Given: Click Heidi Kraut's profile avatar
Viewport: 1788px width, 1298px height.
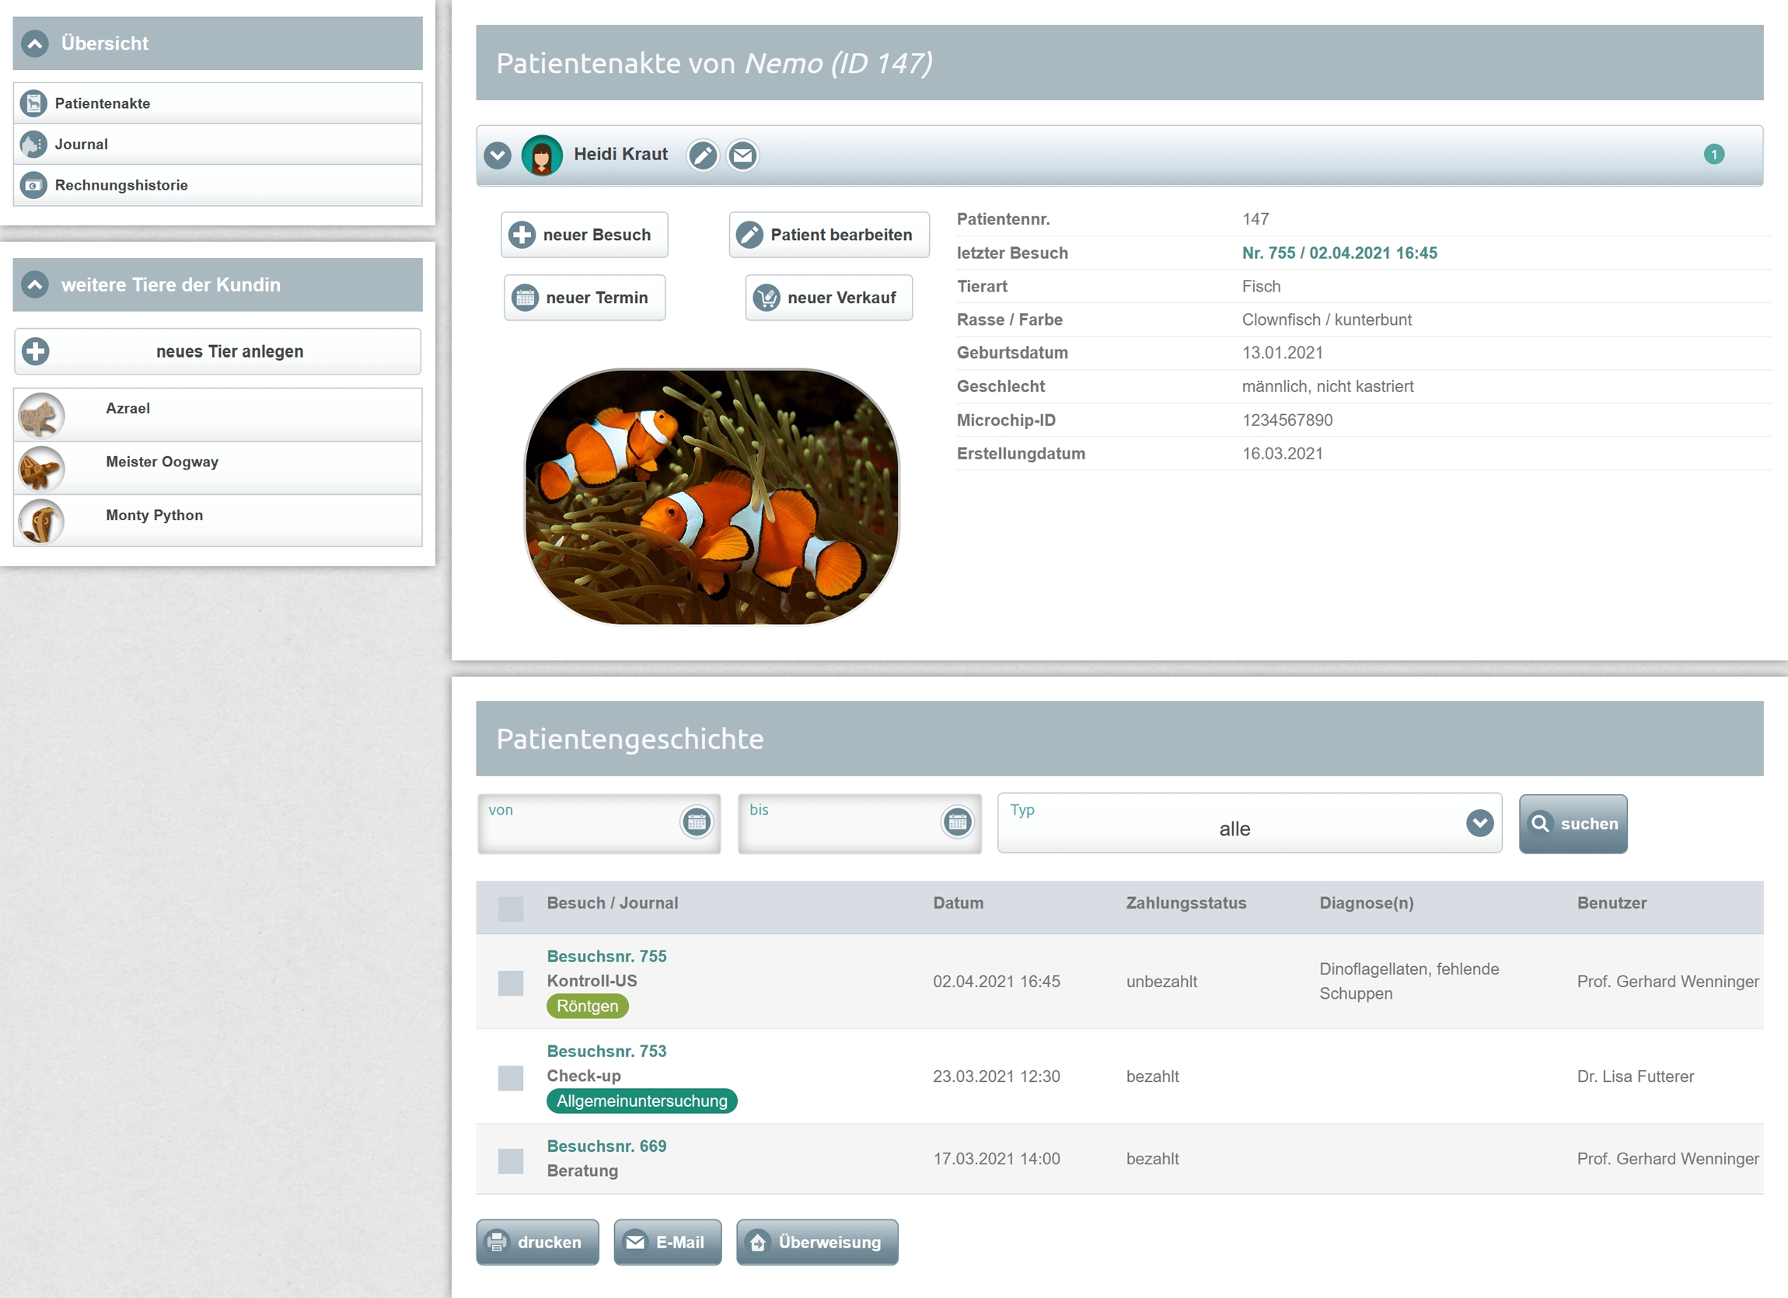Looking at the screenshot, I should point(542,155).
